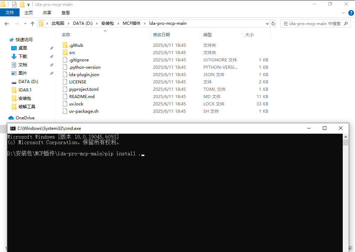Open the Quick Access Toolbar customize dropdown

[28, 5]
